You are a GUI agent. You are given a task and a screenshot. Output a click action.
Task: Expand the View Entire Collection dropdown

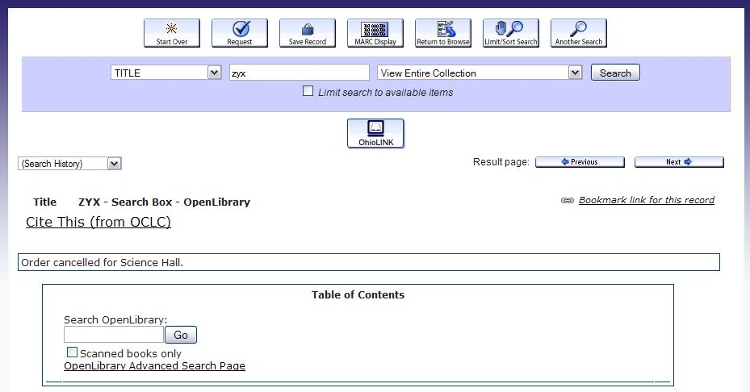point(480,73)
